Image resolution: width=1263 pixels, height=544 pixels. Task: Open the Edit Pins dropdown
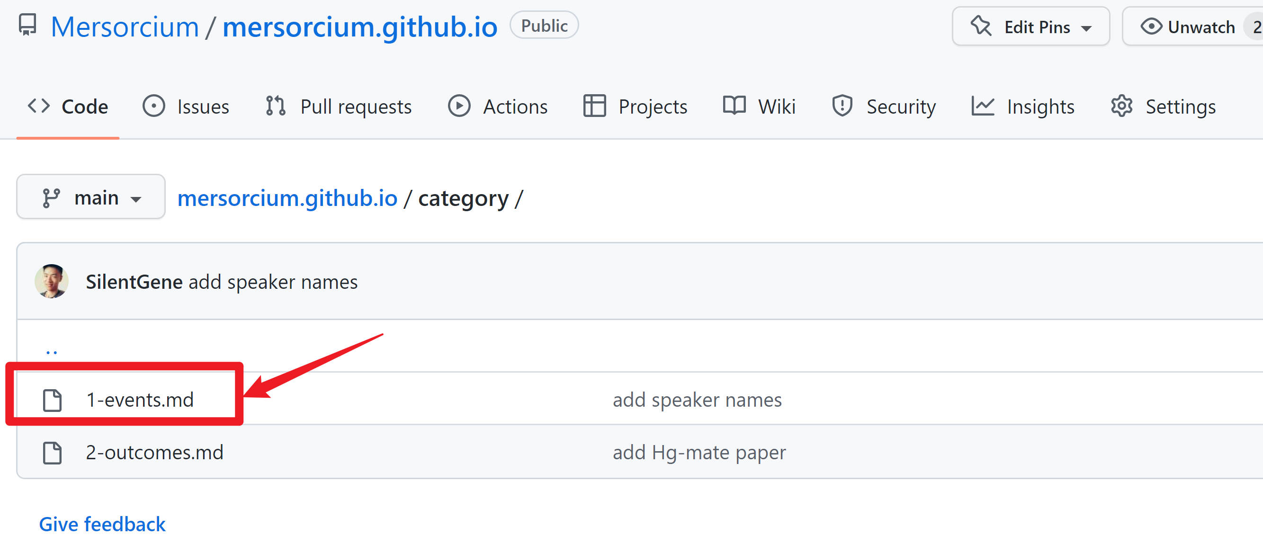(1030, 27)
